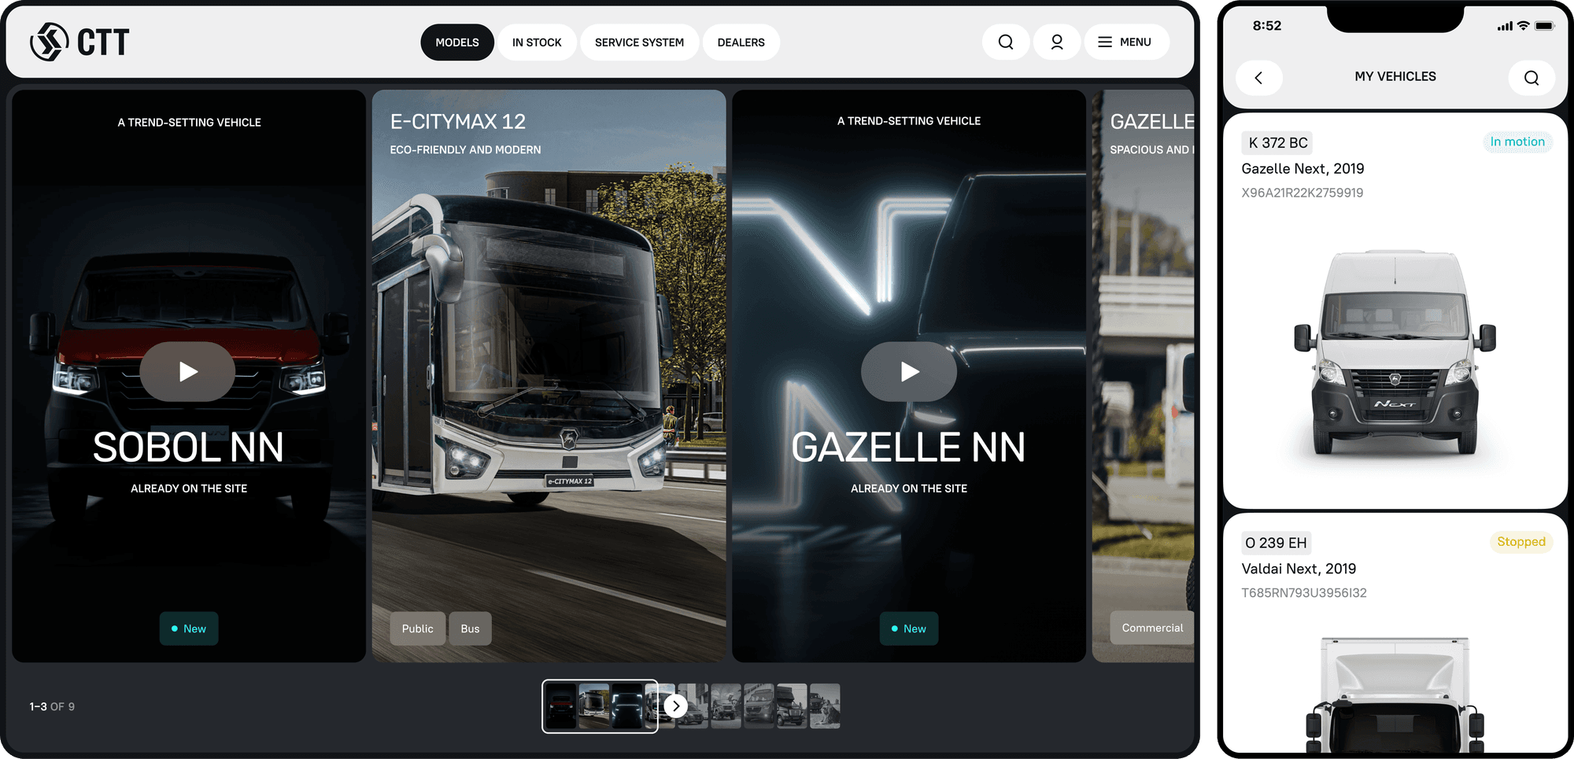Play the Gazelle NN video
The width and height of the screenshot is (1574, 759).
909,371
